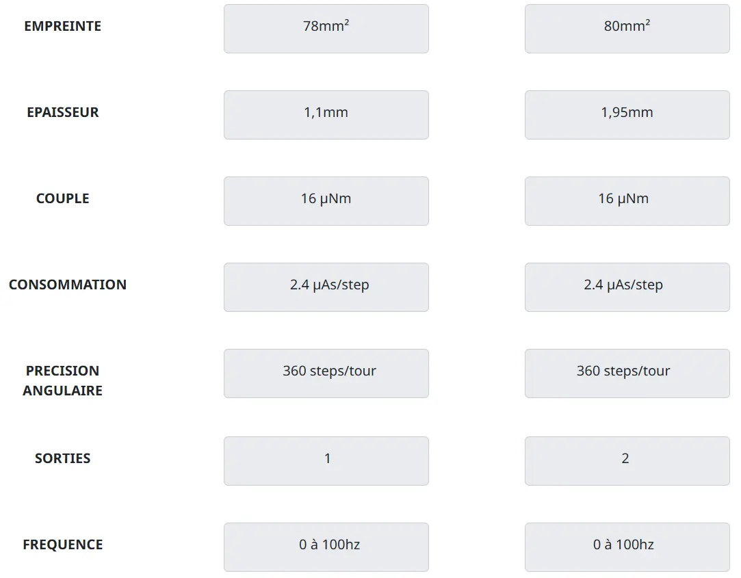Image resolution: width=741 pixels, height=578 pixels.
Task: Select the 1,1mm thickness value box
Action: 326,115
